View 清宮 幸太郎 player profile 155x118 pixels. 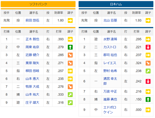pos(110,81)
